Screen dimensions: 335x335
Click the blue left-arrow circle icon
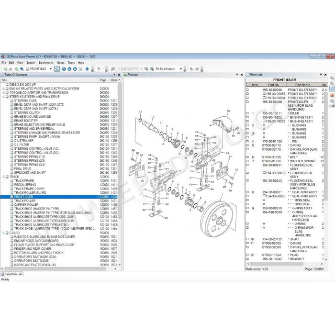(x=69, y=69)
